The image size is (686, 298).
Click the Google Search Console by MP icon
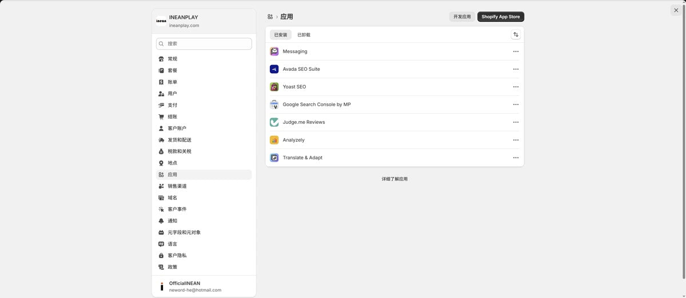pyautogui.click(x=274, y=104)
